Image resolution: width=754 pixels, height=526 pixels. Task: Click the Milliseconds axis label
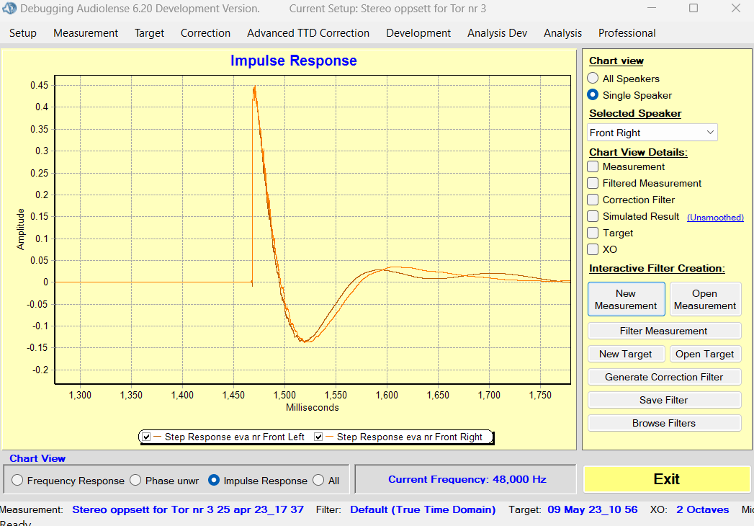pyautogui.click(x=313, y=408)
